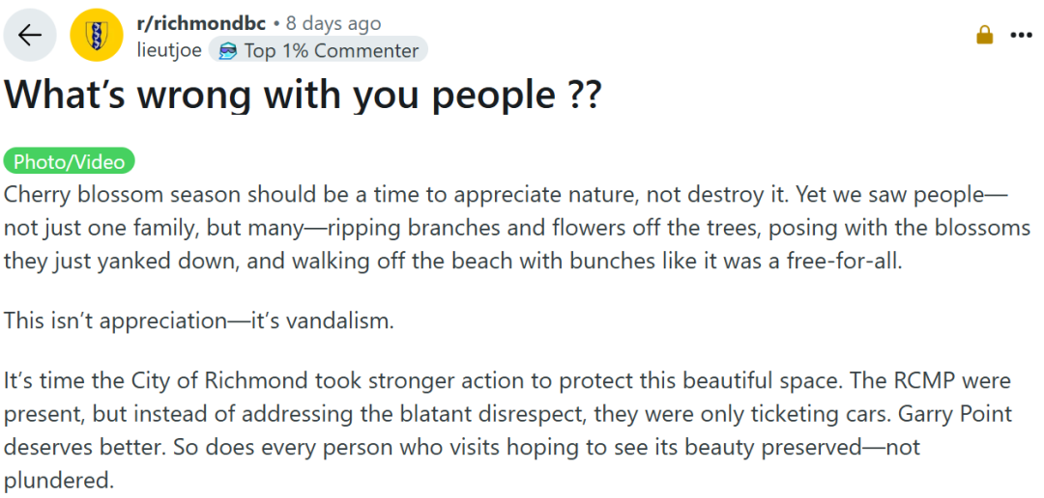Select the 'Top 1% Commenter' badge text
Screen dimensions: 1044x498
click(331, 50)
